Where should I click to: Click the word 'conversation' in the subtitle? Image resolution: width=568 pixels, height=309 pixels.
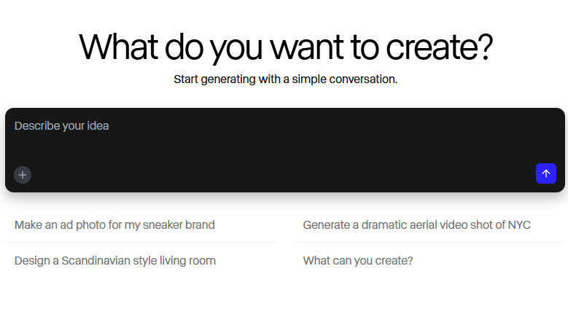(x=363, y=79)
